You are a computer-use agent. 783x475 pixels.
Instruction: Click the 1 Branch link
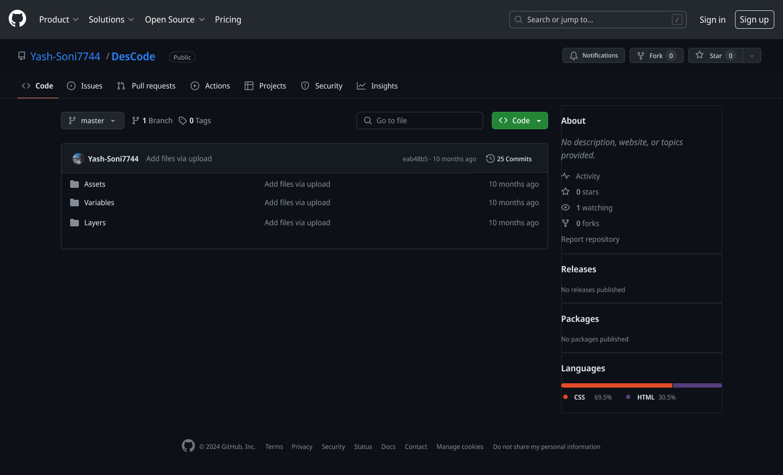(152, 121)
